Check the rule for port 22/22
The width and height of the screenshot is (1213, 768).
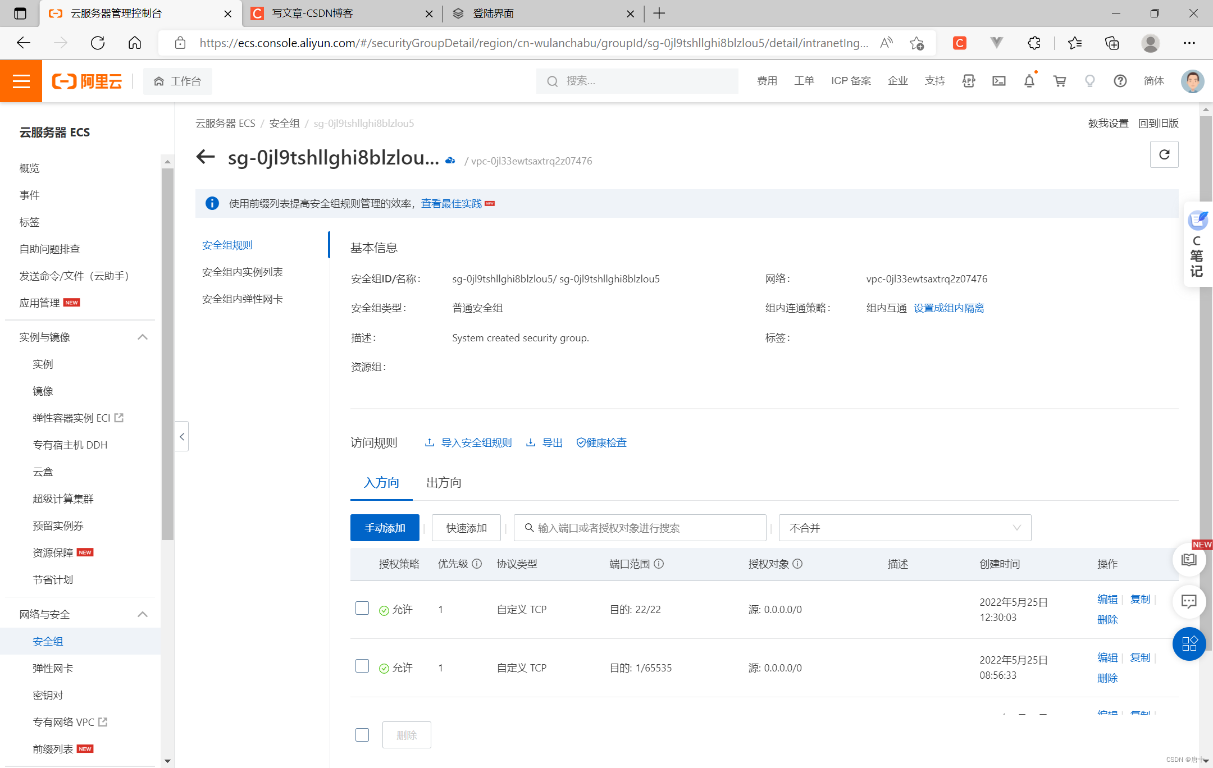coord(362,608)
